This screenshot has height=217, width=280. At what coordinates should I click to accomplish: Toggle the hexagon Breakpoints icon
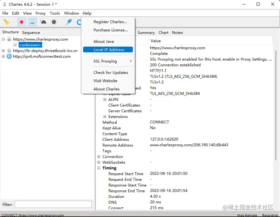(x=54, y=22)
